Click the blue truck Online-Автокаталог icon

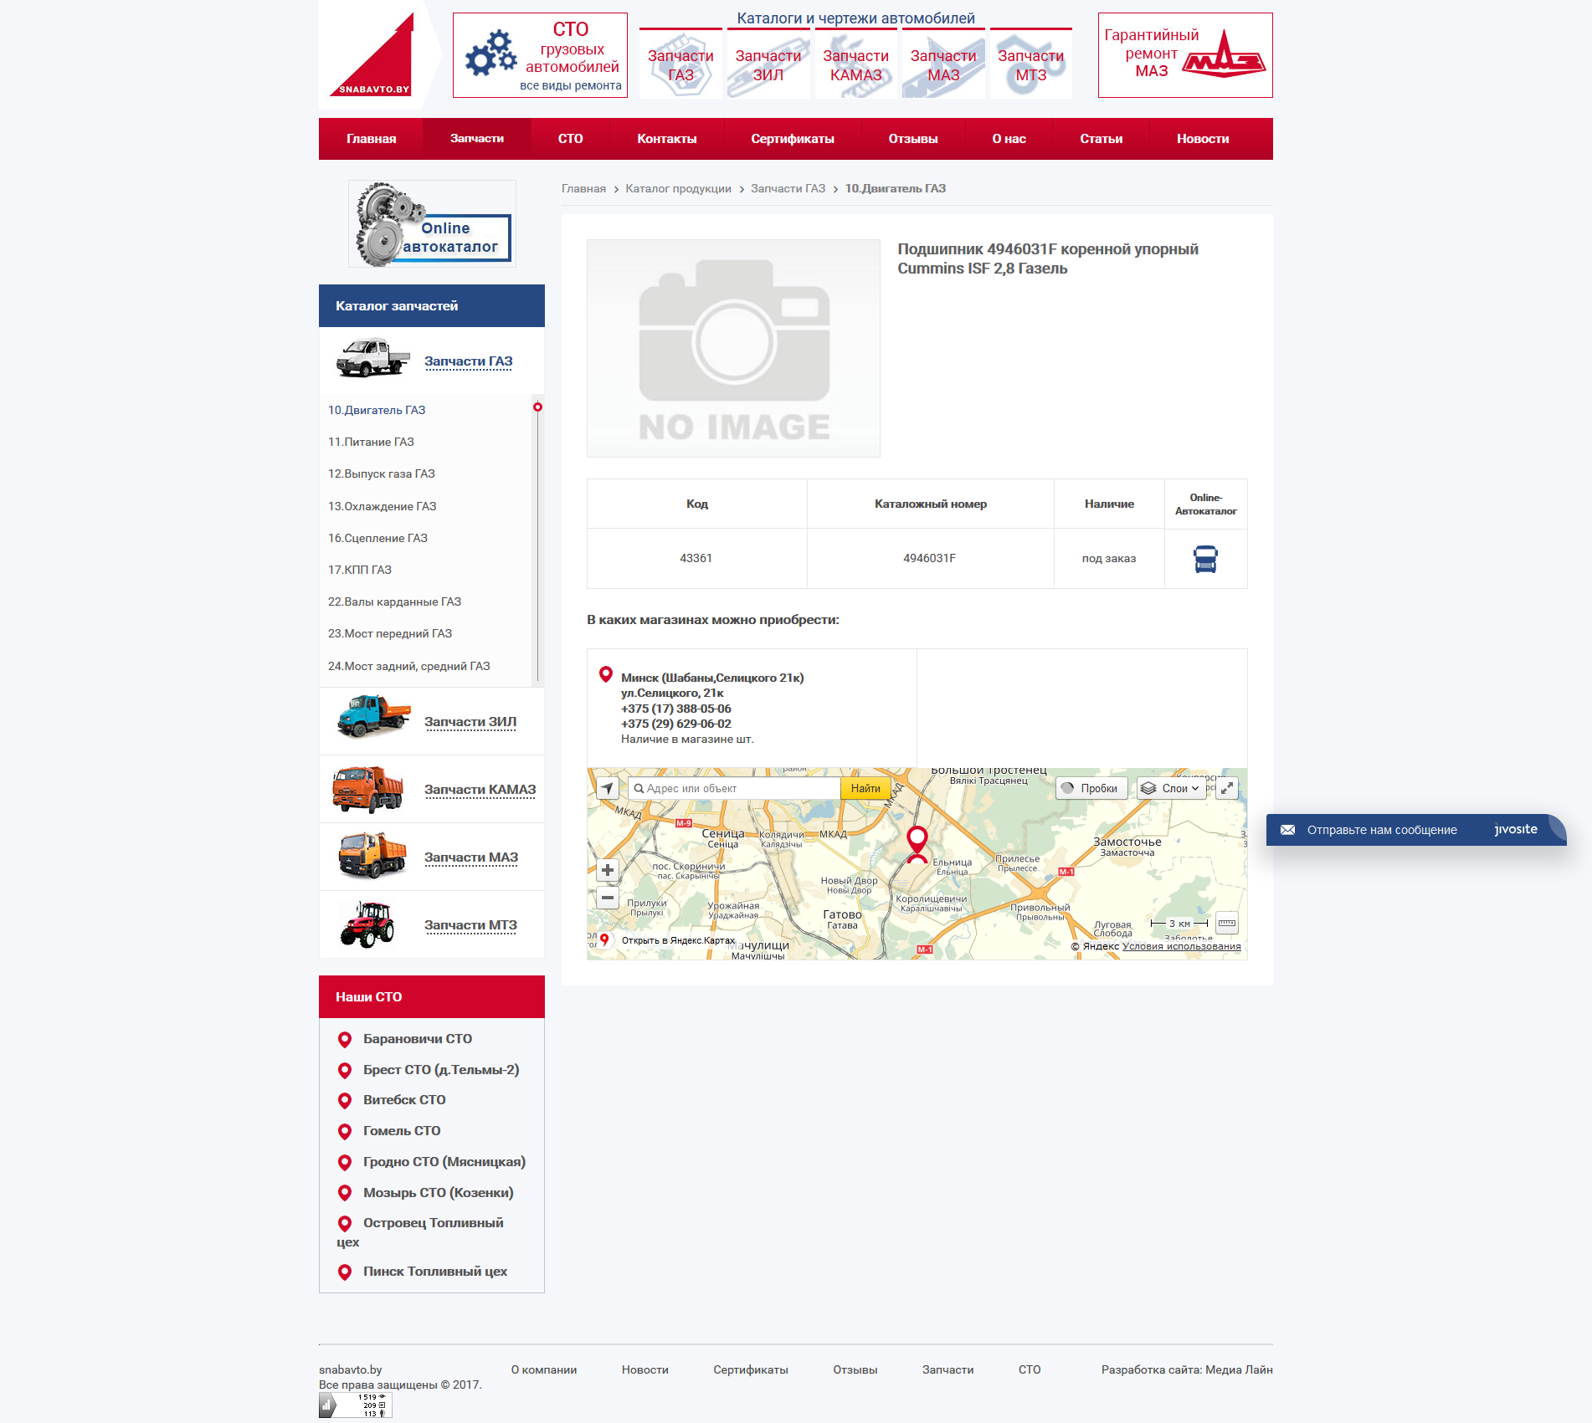pos(1205,559)
